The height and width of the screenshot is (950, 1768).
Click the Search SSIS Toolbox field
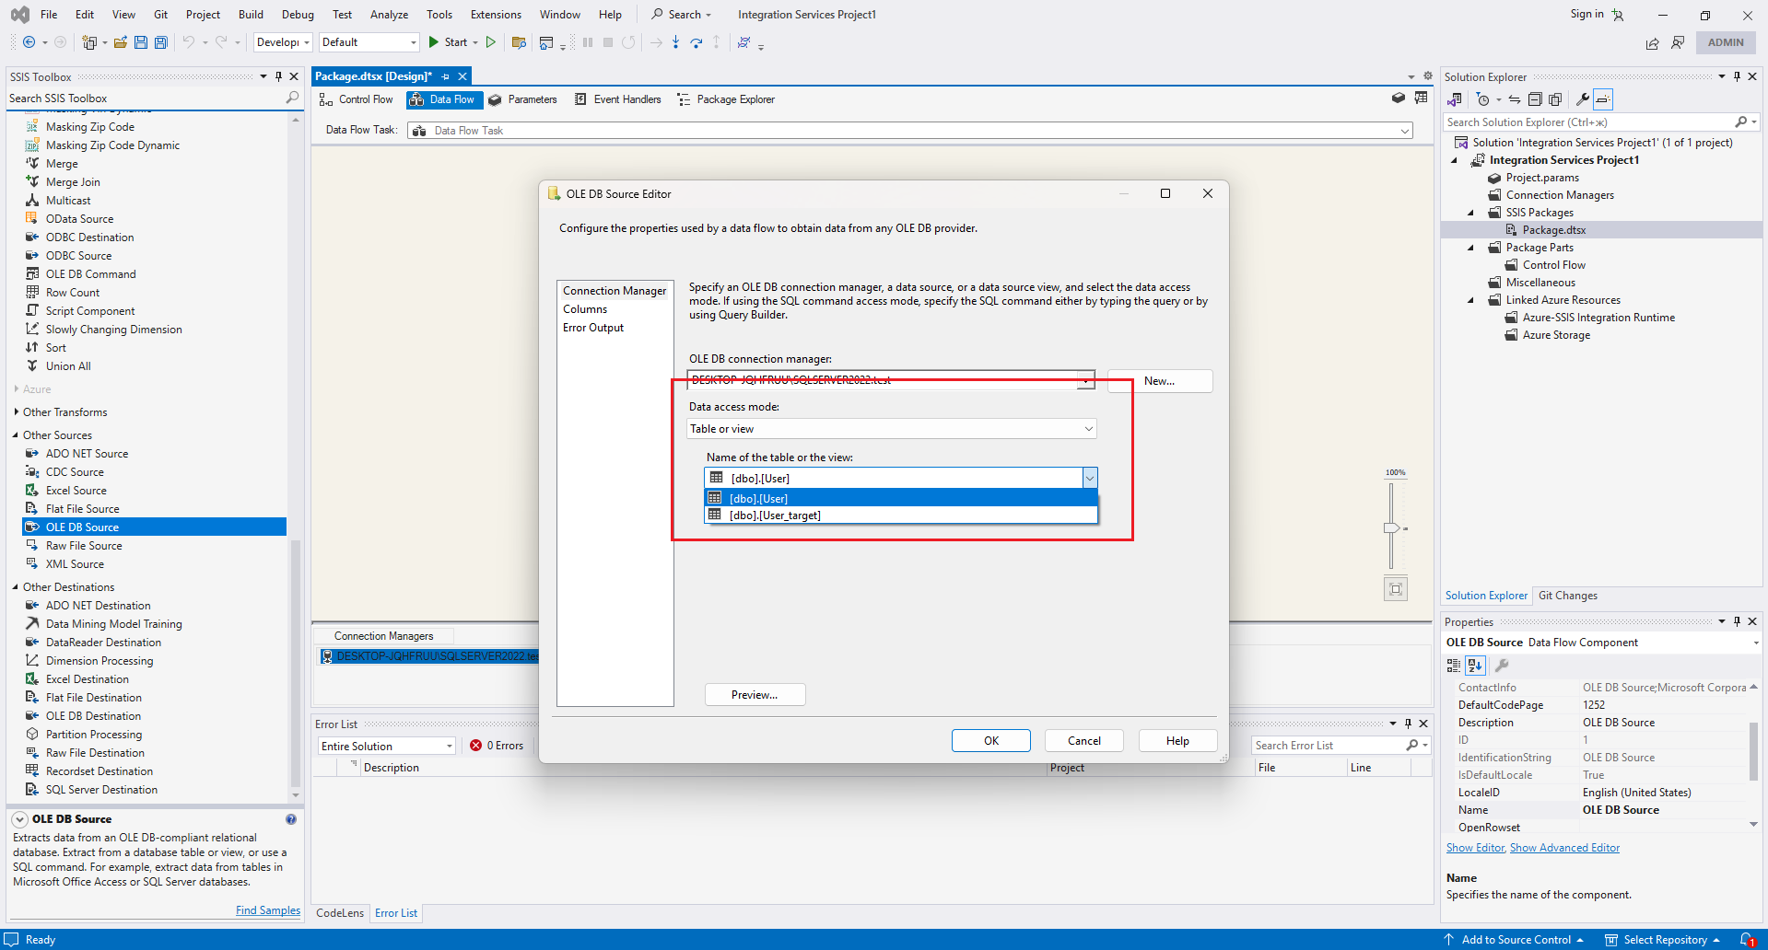coord(146,98)
